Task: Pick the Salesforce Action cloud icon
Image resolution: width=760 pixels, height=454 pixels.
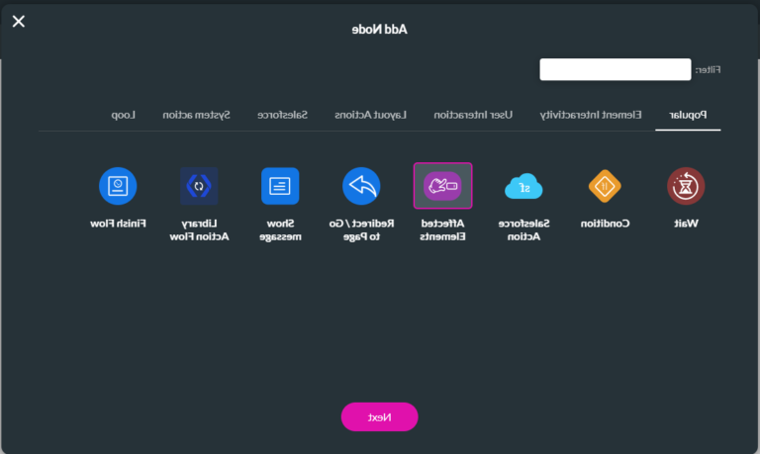Action: click(523, 186)
